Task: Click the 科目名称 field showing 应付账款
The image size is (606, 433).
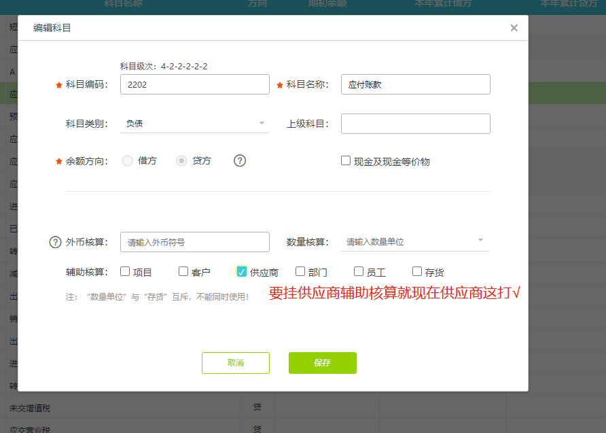Action: (415, 84)
